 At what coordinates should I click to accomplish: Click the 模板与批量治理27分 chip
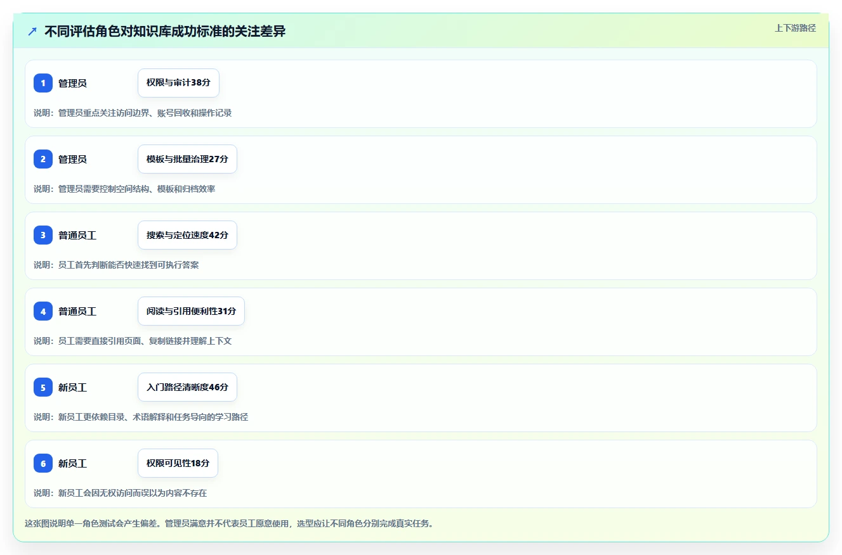187,159
